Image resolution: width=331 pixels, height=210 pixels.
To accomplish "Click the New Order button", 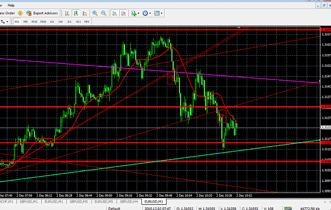I will pyautogui.click(x=7, y=13).
